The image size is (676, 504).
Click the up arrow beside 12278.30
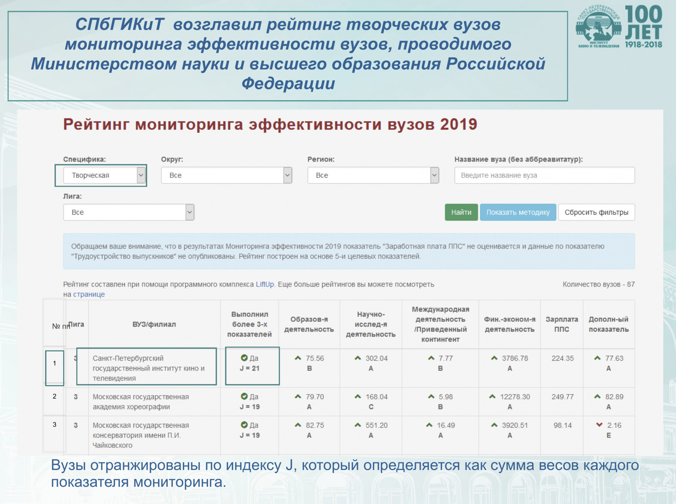(492, 396)
